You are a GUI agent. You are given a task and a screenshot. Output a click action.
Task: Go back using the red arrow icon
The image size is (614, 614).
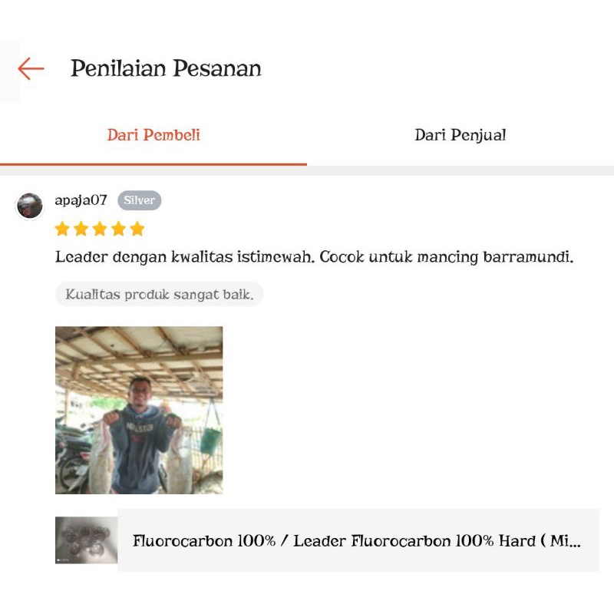pyautogui.click(x=31, y=68)
